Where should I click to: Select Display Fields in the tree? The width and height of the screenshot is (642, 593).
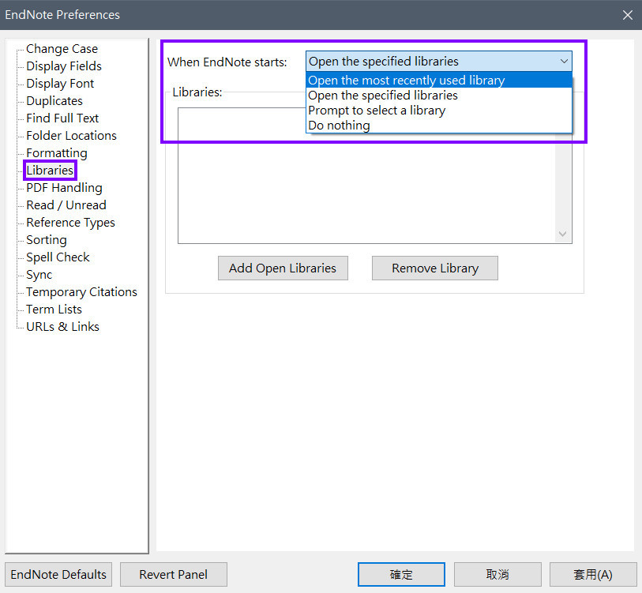coord(64,66)
